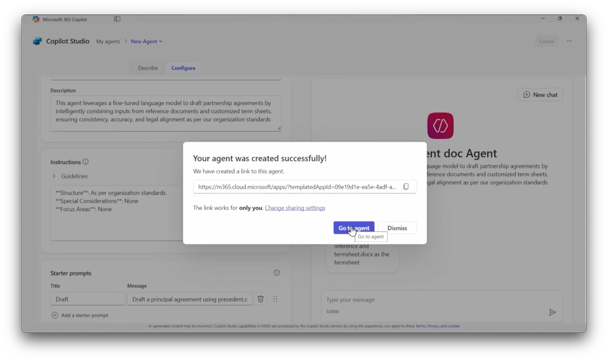Expand the Guidelines section
Viewport: 608px width, 361px height.
[70, 176]
